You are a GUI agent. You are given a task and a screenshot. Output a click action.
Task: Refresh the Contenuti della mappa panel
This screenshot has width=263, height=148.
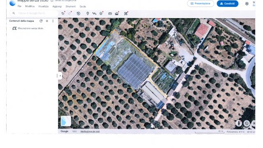coord(41,21)
